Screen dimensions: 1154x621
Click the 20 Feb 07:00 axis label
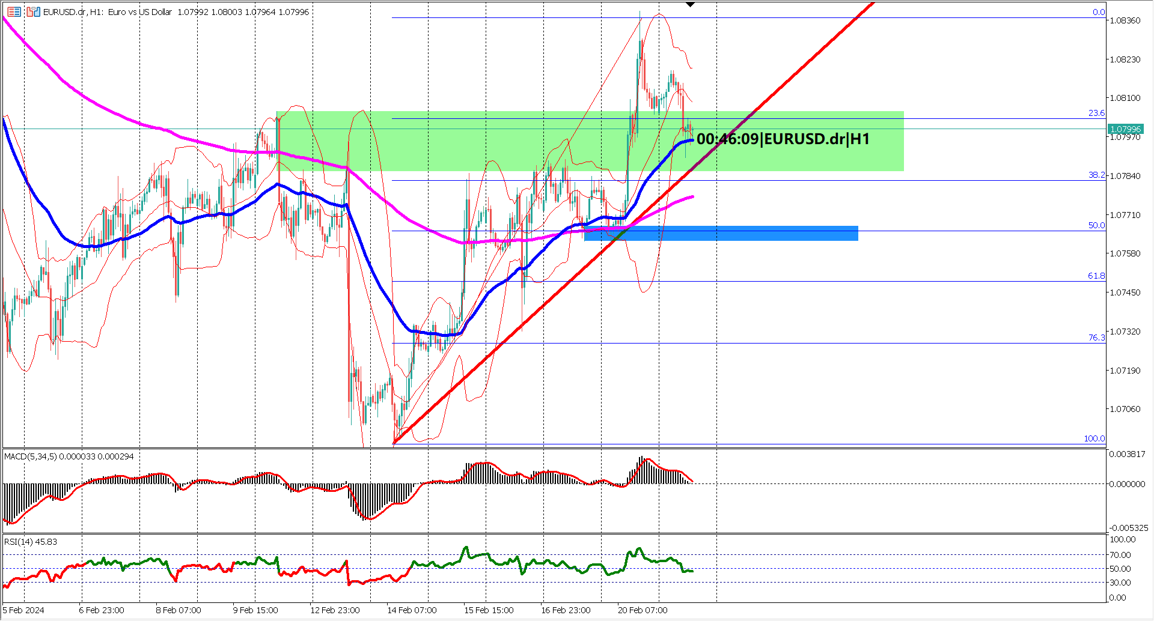644,610
